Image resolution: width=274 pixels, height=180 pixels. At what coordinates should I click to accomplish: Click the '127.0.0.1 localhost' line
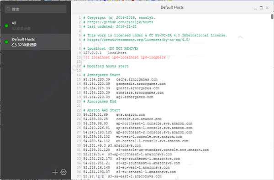click(105, 53)
